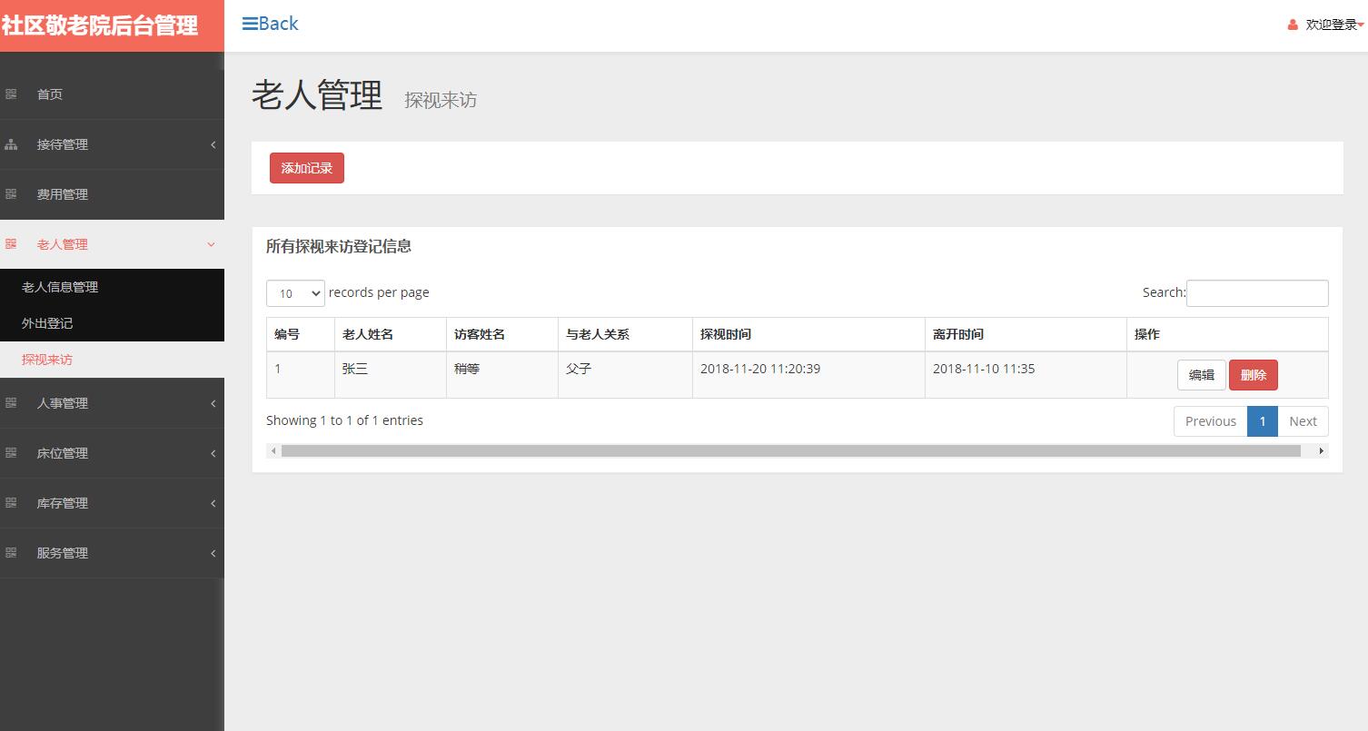This screenshot has height=731, width=1368.
Task: Select the highlighted 探视来访 menu entry
Action: coord(47,359)
